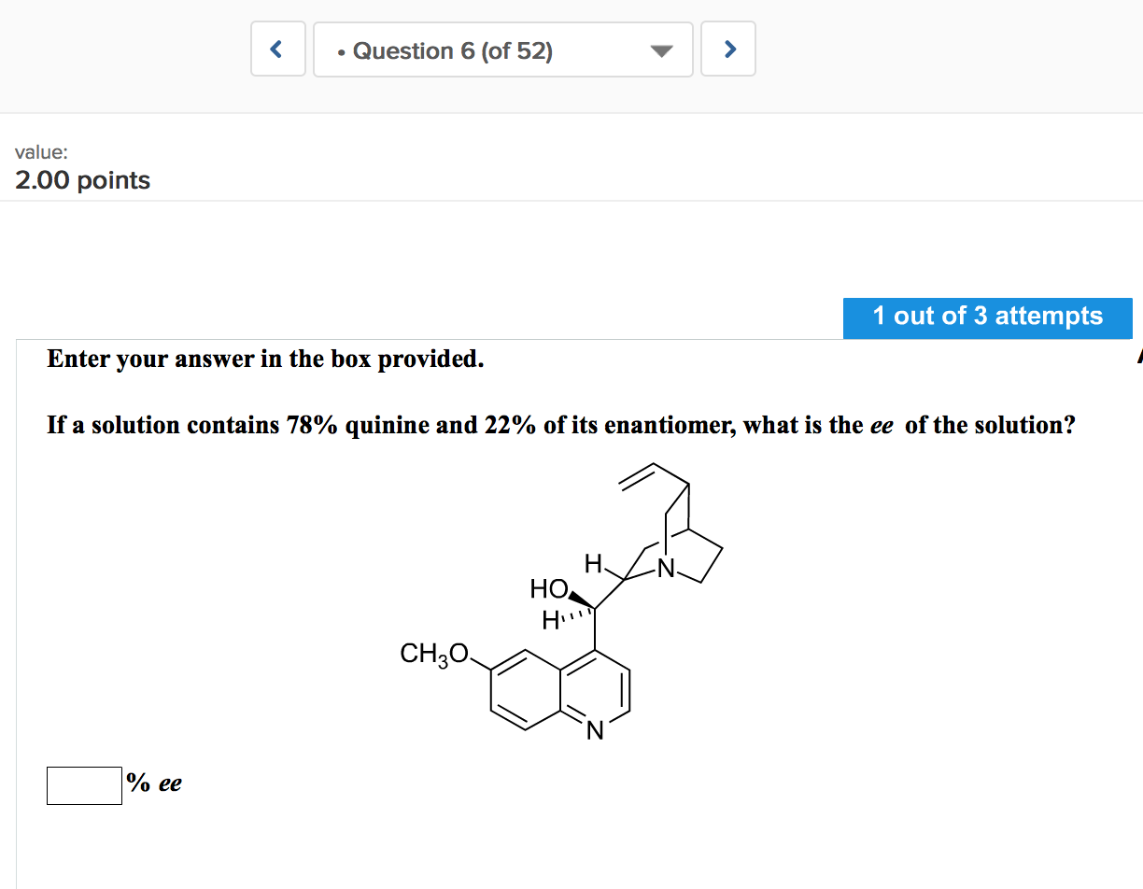Click the bullet icon beside Question 6

click(x=340, y=51)
